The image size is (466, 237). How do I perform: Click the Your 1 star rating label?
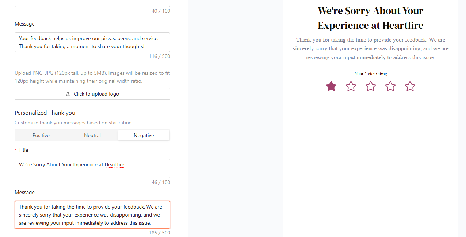click(370, 74)
